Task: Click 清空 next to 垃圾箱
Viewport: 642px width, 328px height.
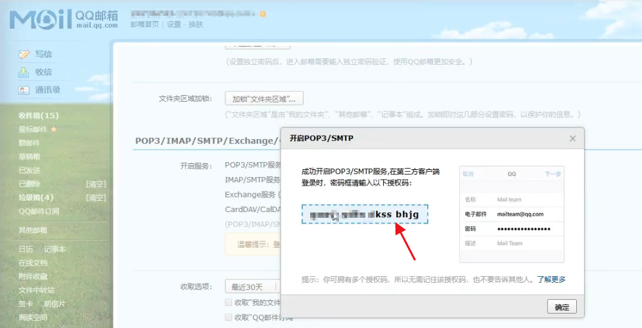Action: (x=96, y=197)
